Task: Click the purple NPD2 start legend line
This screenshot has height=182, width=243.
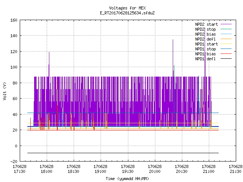Action: click(x=226, y=24)
